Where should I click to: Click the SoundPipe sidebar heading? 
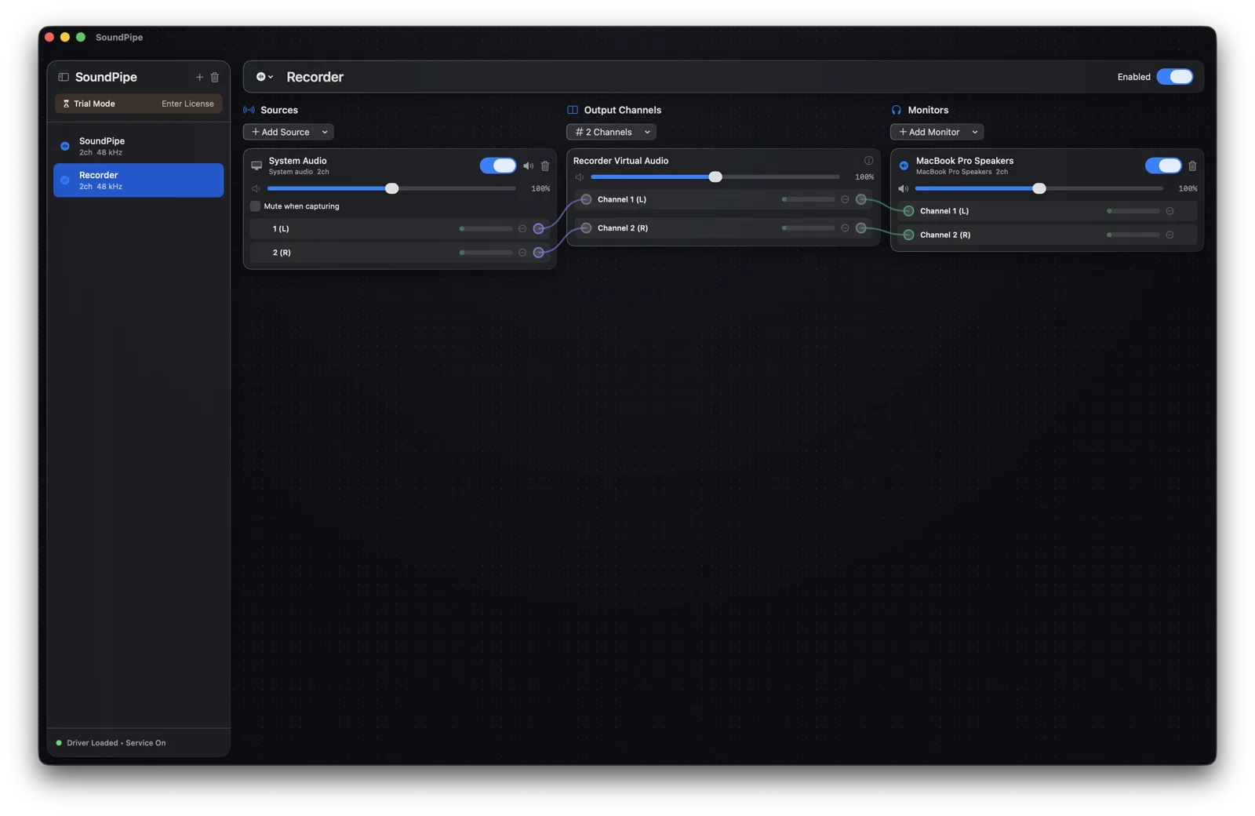pos(106,77)
